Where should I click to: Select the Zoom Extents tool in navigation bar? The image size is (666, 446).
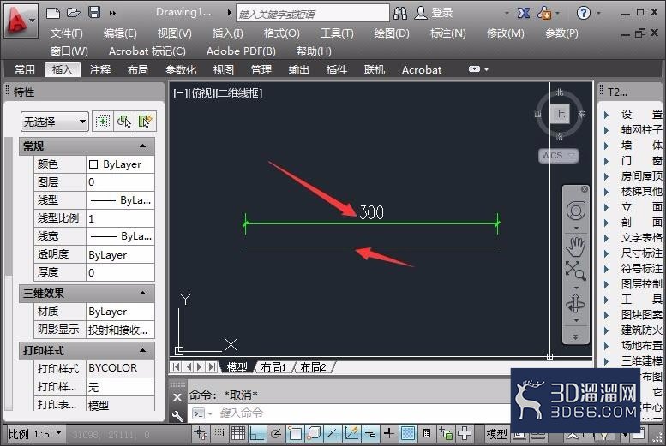pyautogui.click(x=575, y=271)
